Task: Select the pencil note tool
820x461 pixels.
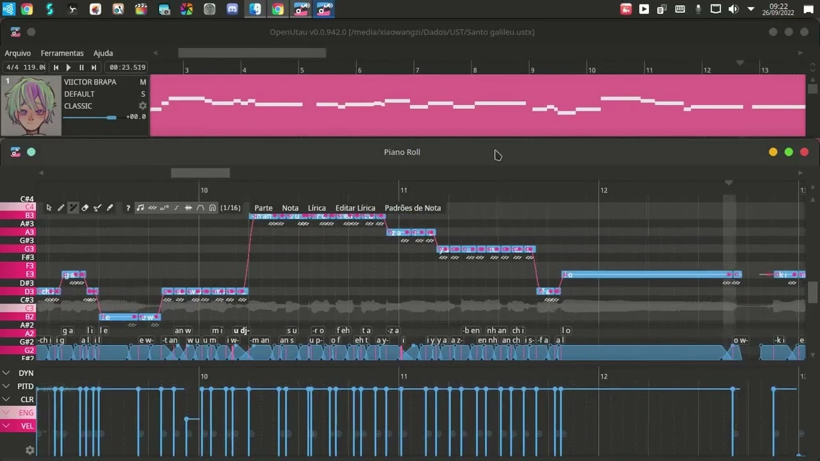Action: pos(61,208)
